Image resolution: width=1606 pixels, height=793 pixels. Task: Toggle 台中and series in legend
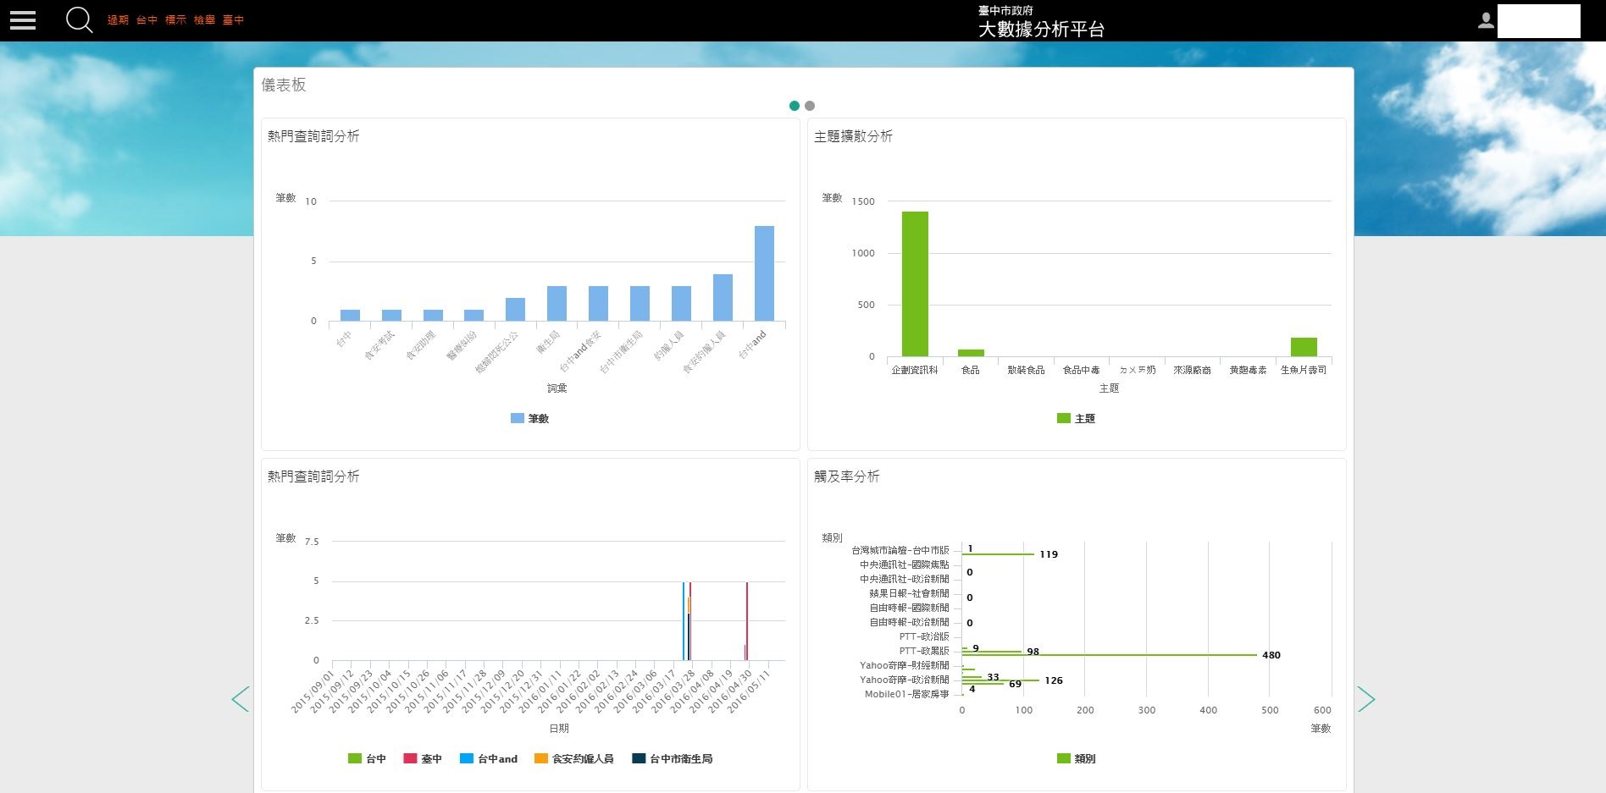tap(489, 758)
